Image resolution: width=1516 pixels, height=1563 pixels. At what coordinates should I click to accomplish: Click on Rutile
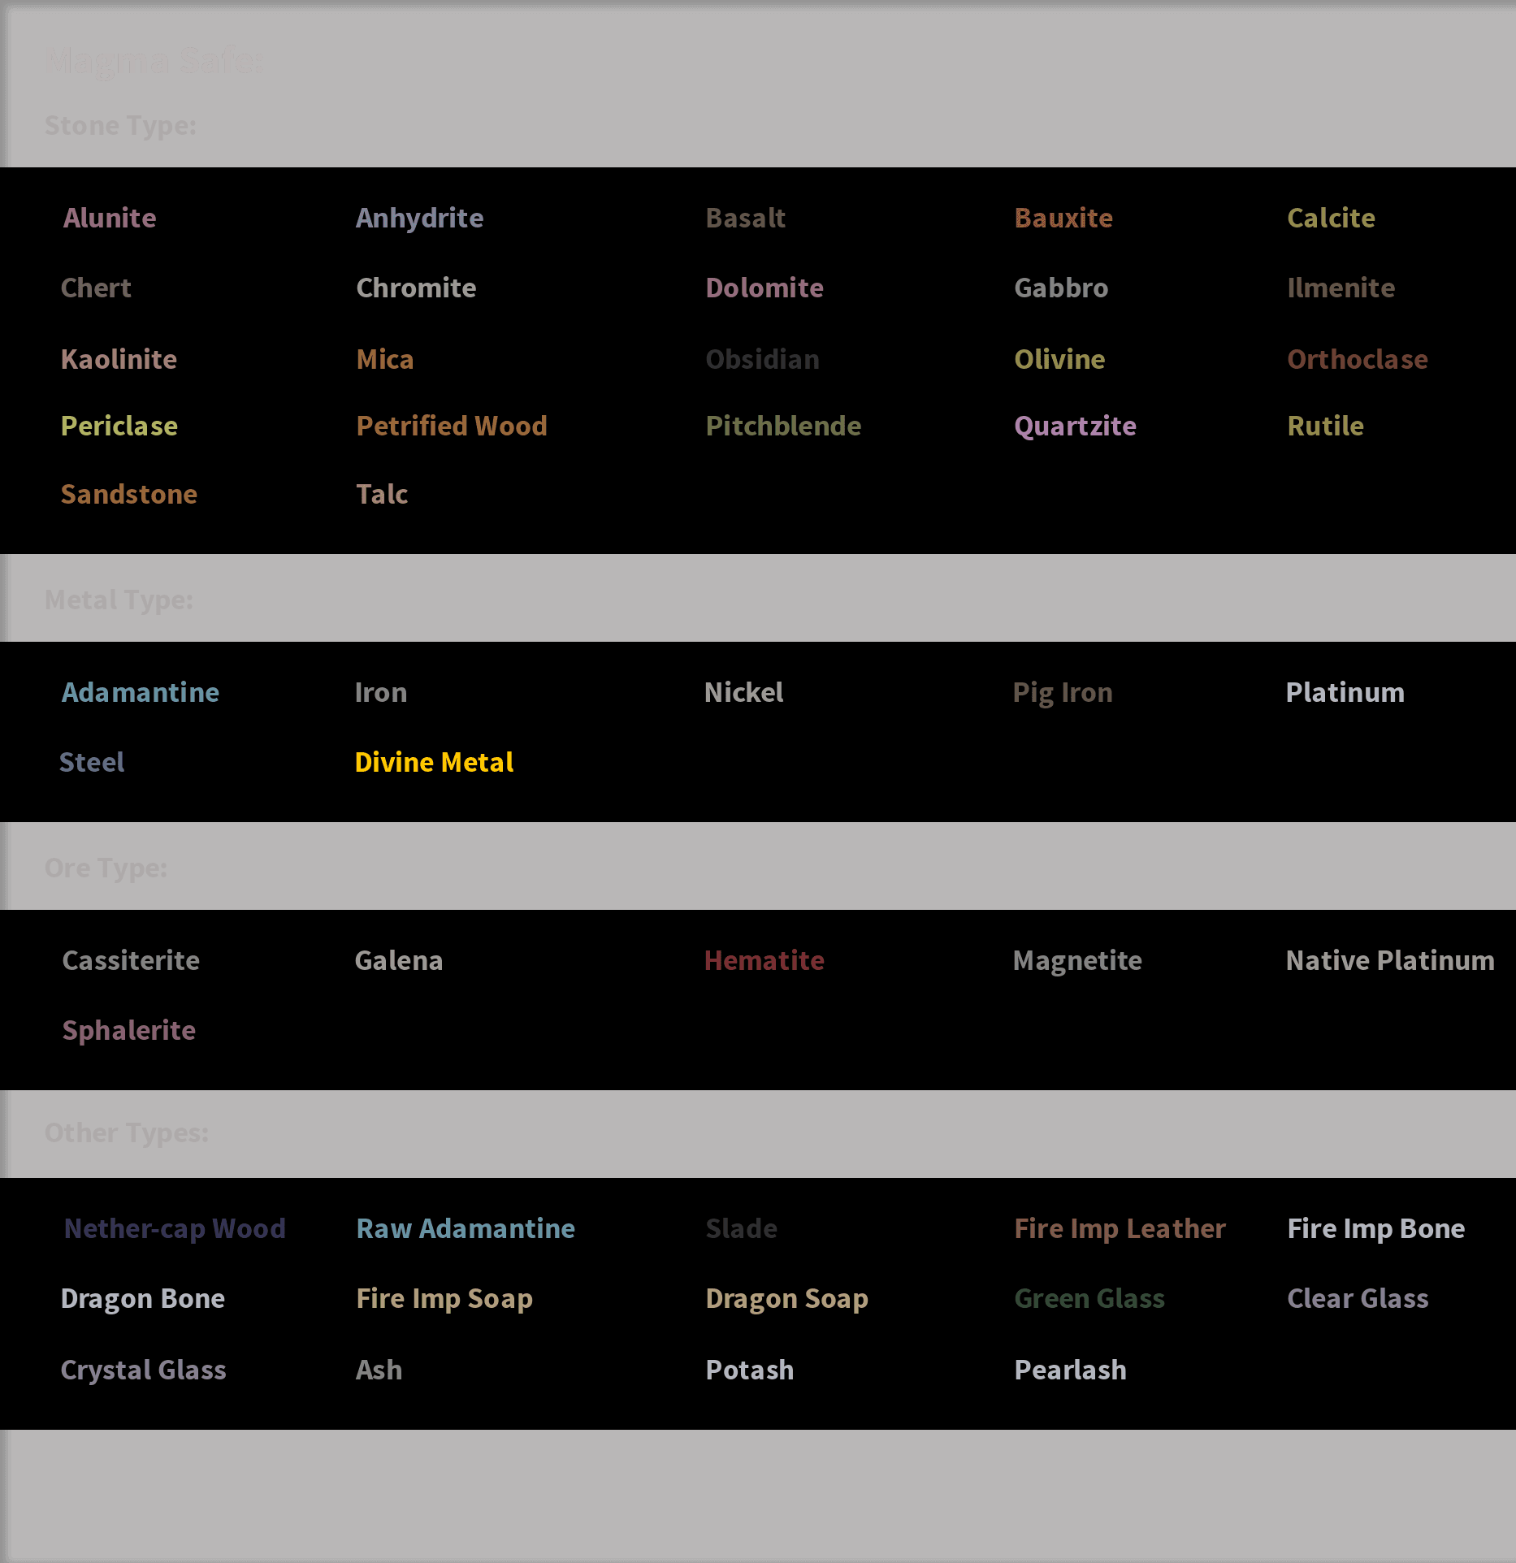[1325, 426]
